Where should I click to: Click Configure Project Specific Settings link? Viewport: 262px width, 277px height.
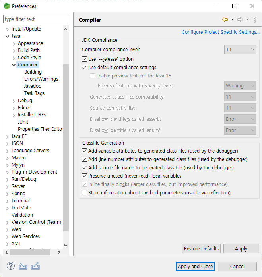(x=221, y=32)
